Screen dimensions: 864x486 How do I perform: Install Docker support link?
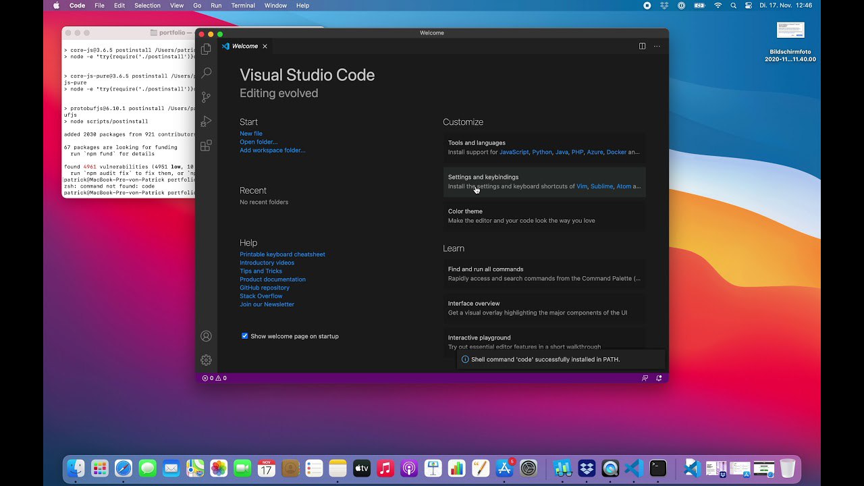[616, 152]
